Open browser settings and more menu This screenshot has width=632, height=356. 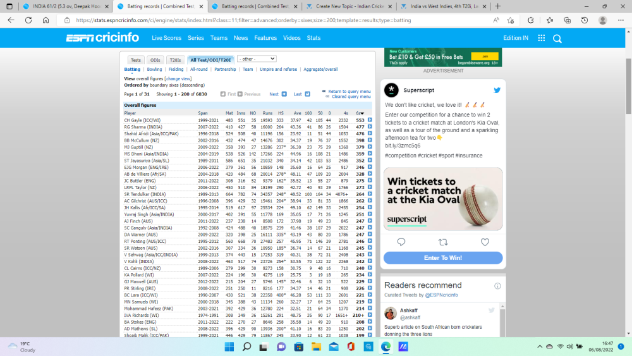pyautogui.click(x=621, y=20)
